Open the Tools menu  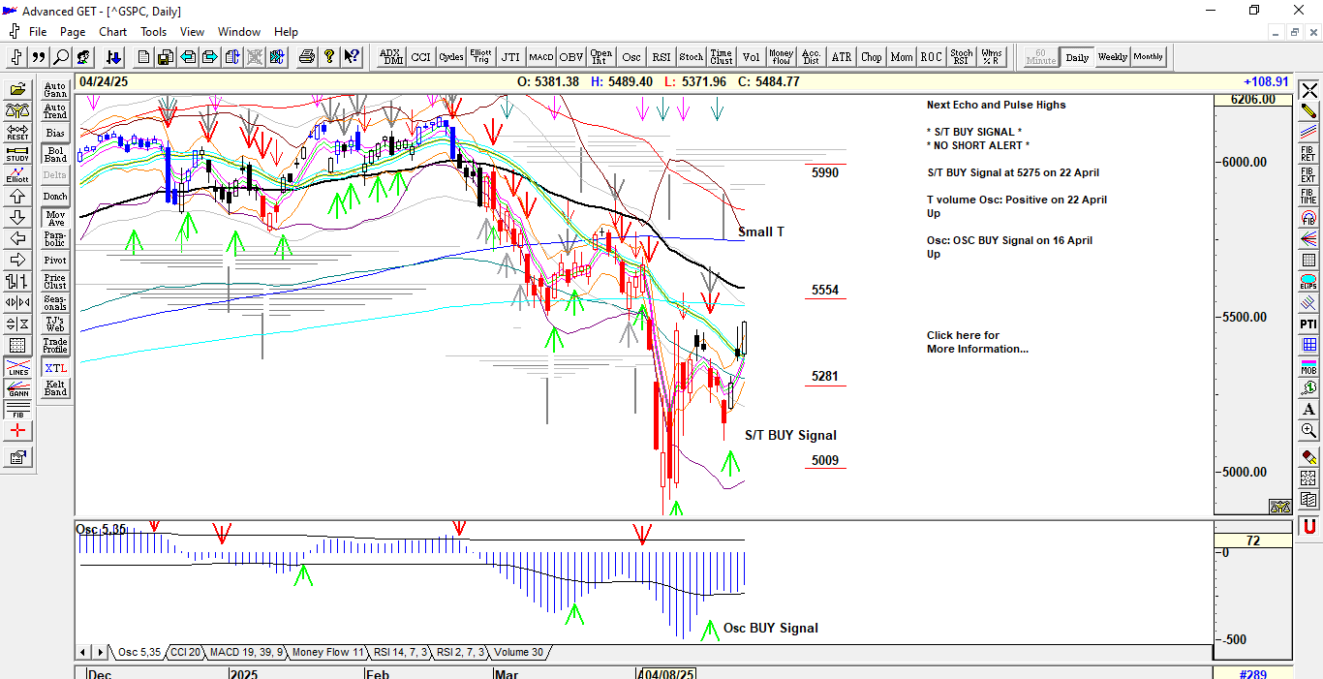153,32
